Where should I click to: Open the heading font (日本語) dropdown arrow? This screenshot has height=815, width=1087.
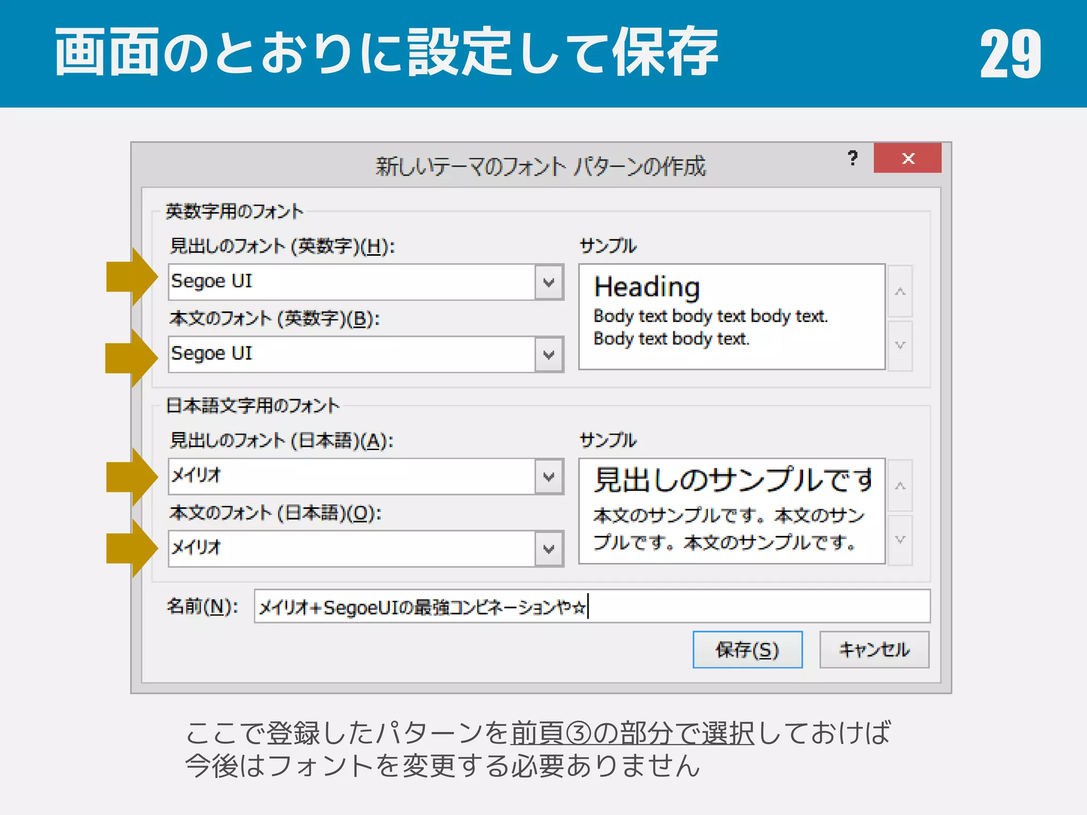[549, 476]
